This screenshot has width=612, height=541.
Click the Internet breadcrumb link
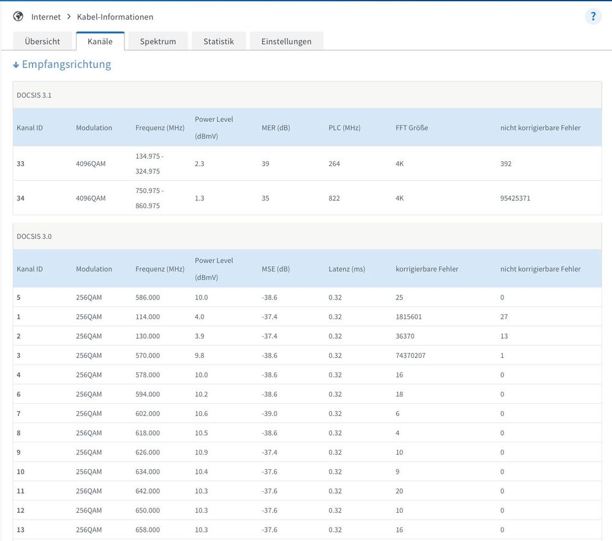pyautogui.click(x=46, y=17)
